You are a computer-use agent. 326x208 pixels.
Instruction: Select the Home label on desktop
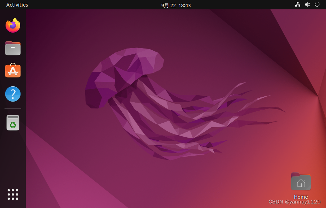301,197
